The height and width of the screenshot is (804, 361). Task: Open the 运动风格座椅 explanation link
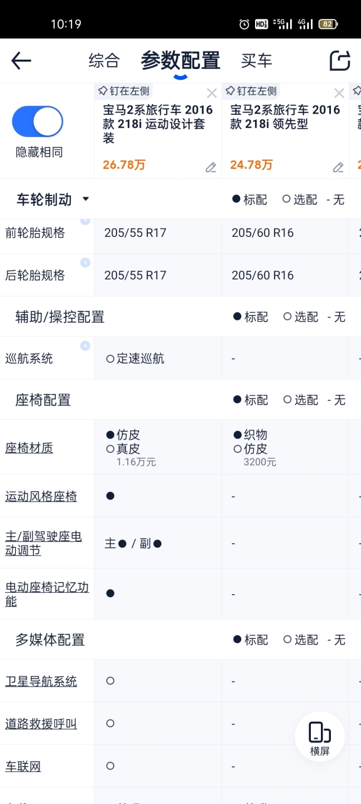tap(41, 496)
